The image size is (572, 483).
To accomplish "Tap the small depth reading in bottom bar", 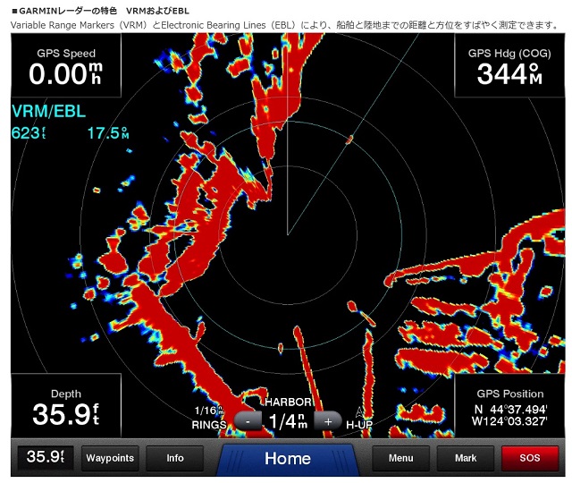I will (x=45, y=458).
